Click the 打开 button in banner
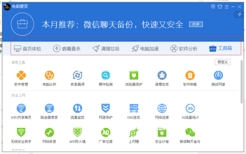 (x=196, y=24)
